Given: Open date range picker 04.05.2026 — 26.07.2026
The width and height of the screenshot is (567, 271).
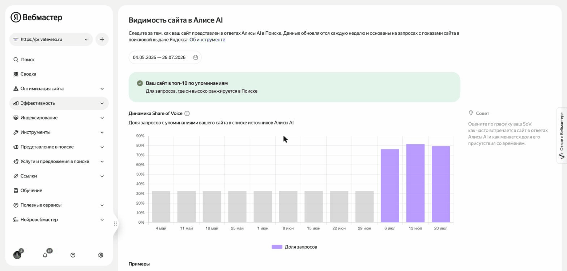Looking at the screenshot, I should 165,57.
